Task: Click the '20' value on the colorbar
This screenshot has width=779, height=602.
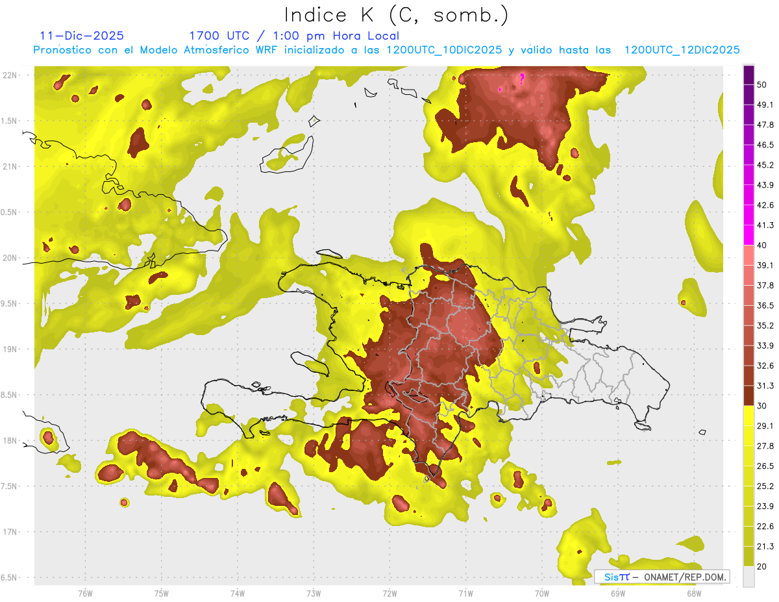Action: [763, 566]
